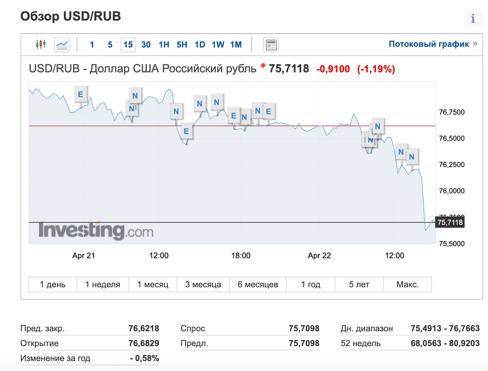Click the Макс. range button
This screenshot has width=488, height=371.
(x=407, y=284)
